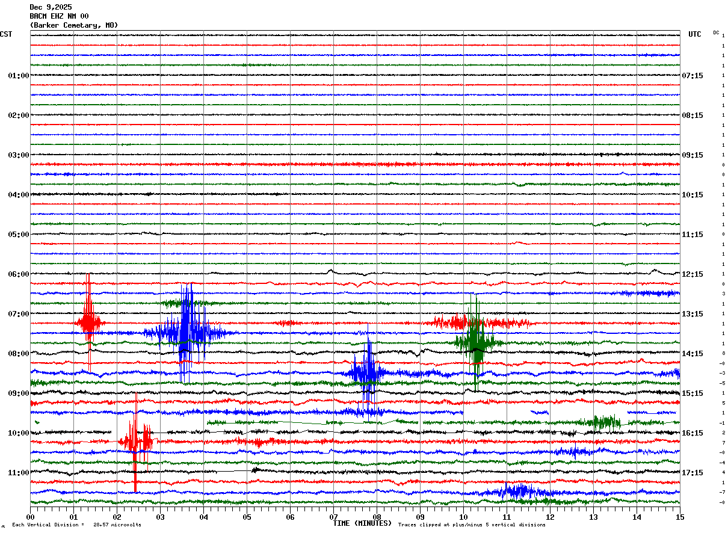Click the Barker Cemetary, MO location text
The height and width of the screenshot is (533, 728).
point(73,25)
